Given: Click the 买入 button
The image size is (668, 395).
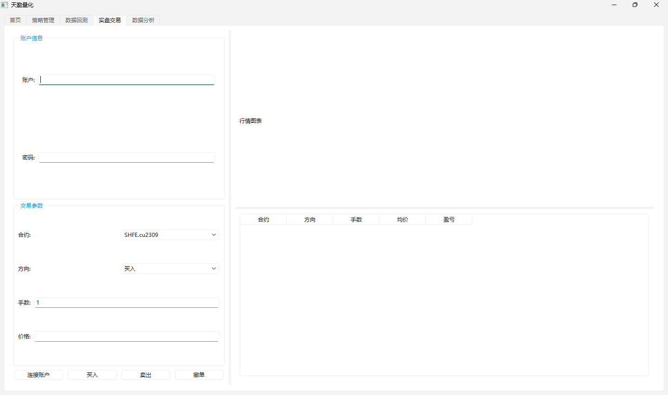Looking at the screenshot, I should 92,375.
